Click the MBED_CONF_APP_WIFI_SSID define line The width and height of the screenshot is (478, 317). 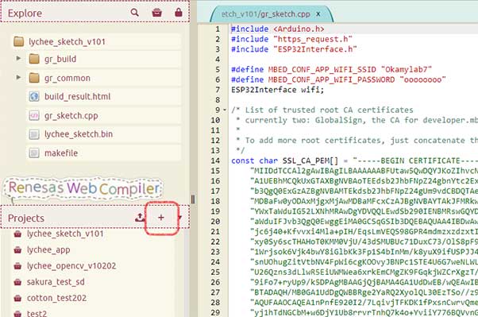pyautogui.click(x=331, y=69)
